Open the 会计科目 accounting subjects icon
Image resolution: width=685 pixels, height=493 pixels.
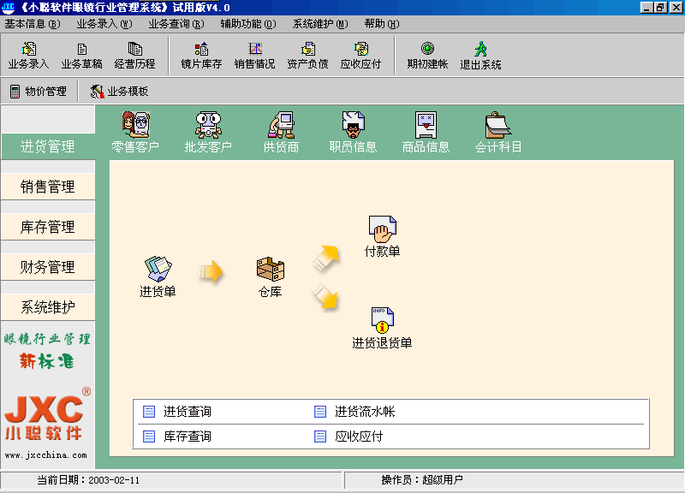(x=498, y=126)
